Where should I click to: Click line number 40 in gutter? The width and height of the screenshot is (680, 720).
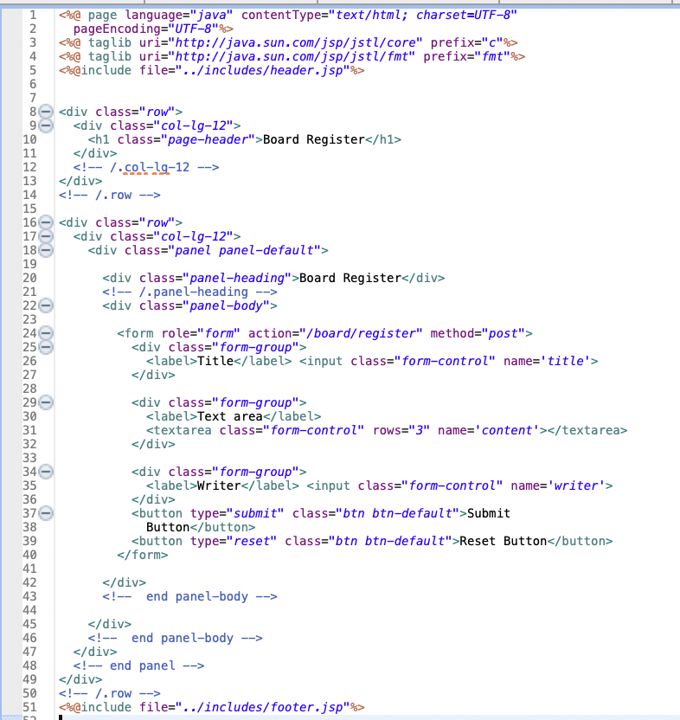click(x=29, y=555)
